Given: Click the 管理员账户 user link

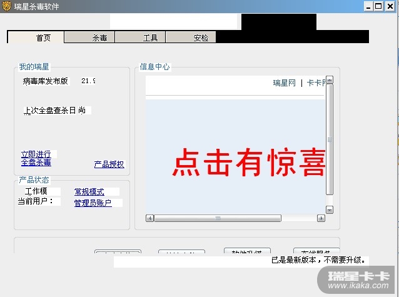Looking at the screenshot, I should click(93, 203).
